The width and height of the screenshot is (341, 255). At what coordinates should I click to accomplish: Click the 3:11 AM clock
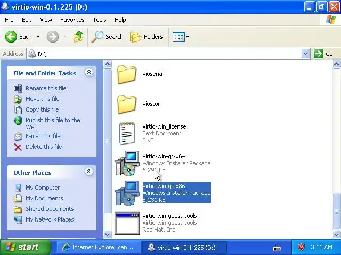(x=321, y=247)
